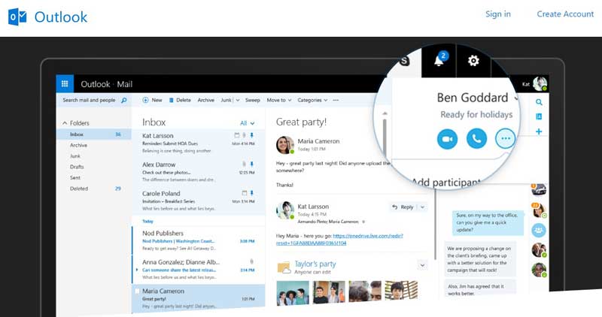
Task: Open the Create Account link
Action: pos(565,14)
